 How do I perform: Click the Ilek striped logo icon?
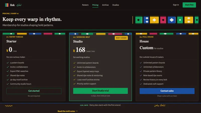(7, 5)
